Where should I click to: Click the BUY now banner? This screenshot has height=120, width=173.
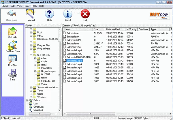(159, 16)
